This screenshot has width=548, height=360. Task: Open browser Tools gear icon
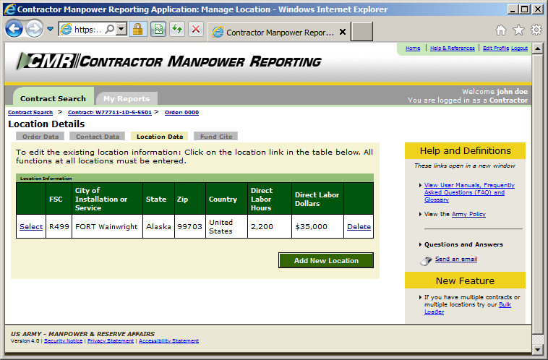[536, 30]
